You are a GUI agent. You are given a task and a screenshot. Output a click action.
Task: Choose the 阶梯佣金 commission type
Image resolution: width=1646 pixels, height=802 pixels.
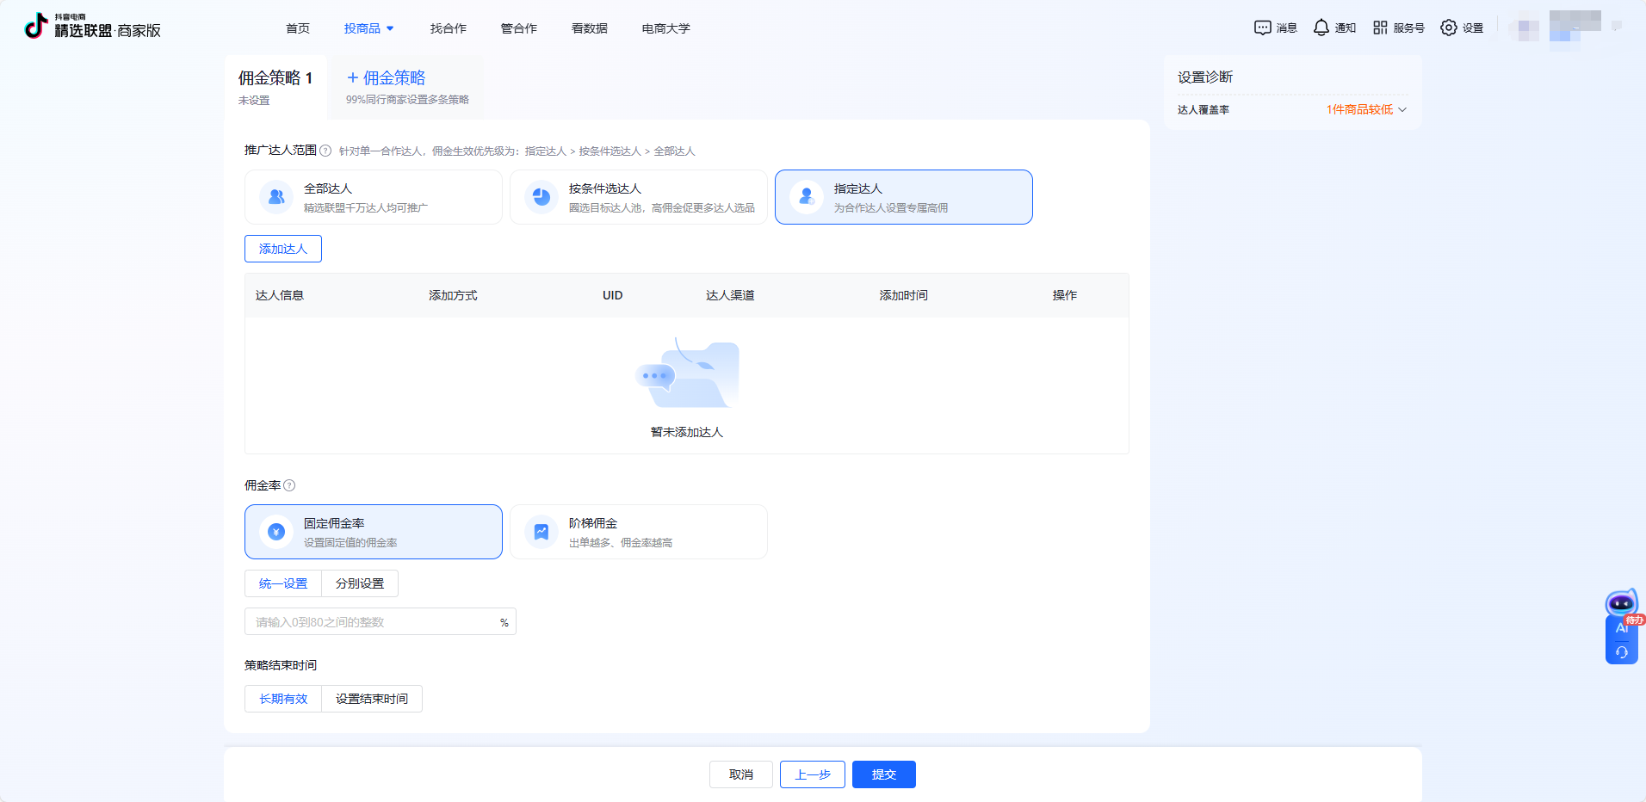[638, 532]
